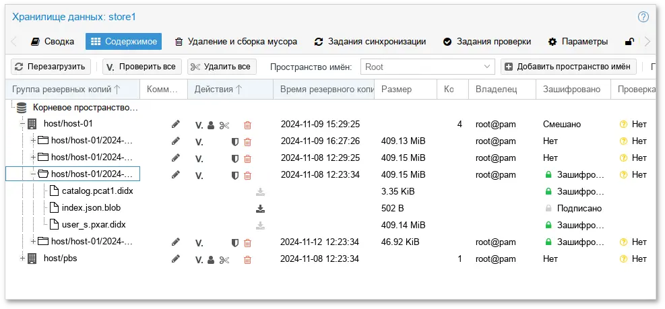The height and width of the screenshot is (309, 665).
Task: Sort by Действия column header
Action: point(230,90)
